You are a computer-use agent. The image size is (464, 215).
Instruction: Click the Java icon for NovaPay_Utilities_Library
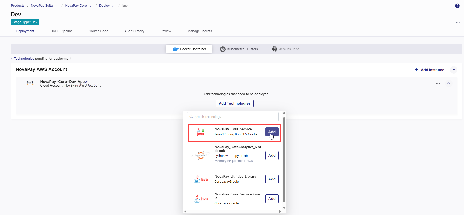(x=200, y=179)
